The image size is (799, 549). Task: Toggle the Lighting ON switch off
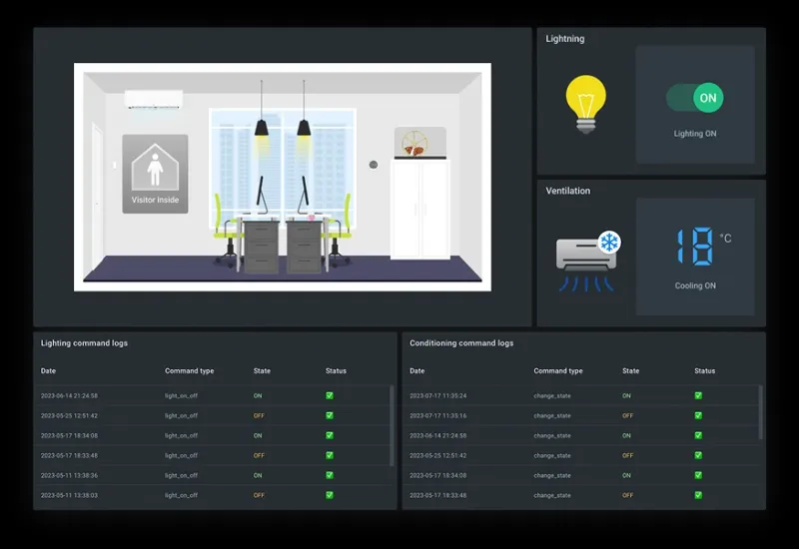pyautogui.click(x=694, y=98)
